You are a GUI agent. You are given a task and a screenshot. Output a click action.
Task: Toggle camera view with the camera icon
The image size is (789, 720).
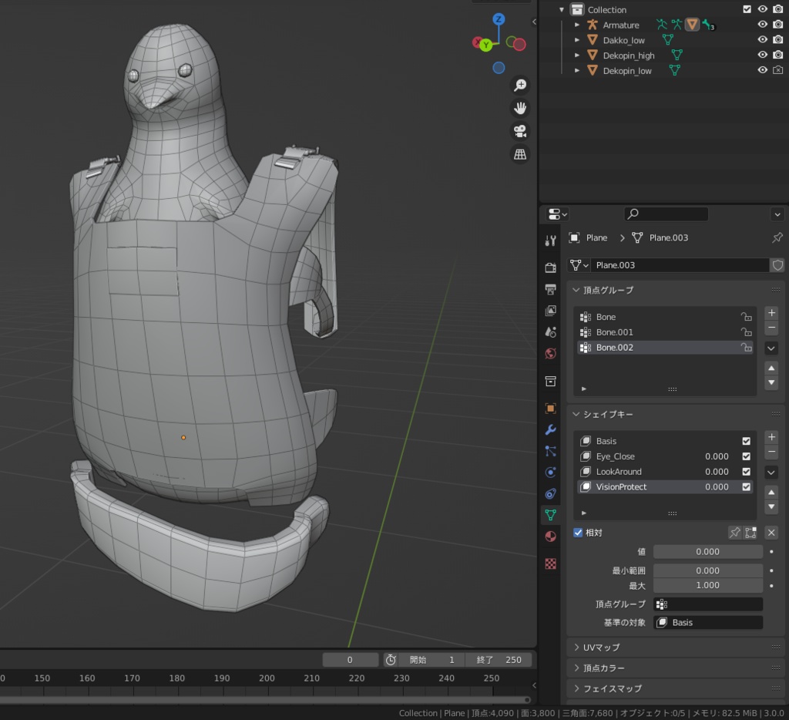520,131
